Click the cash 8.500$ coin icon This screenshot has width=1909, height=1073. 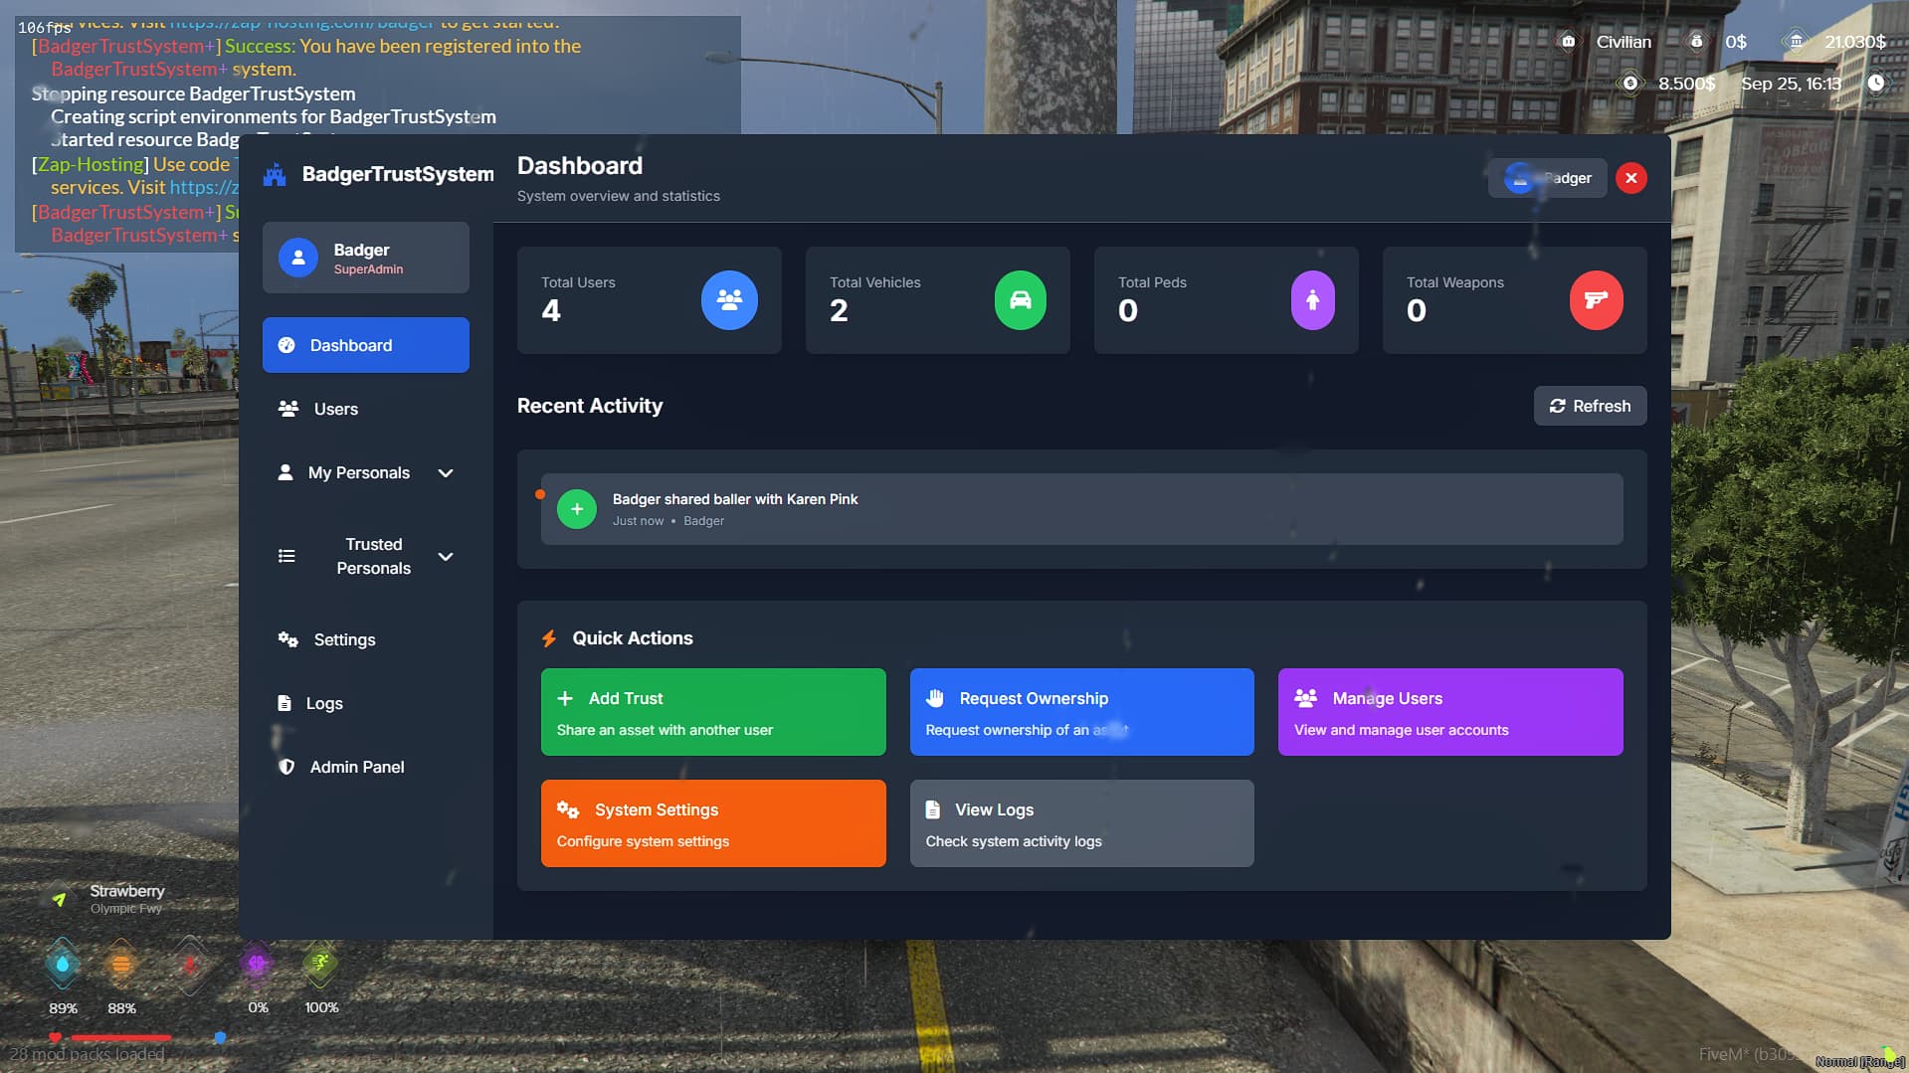tap(1629, 84)
